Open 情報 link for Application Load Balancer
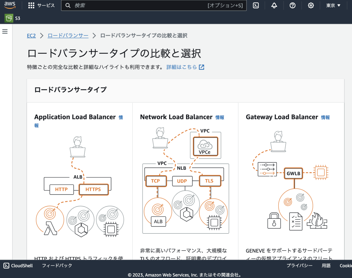The width and height of the screenshot is (352, 278). 121,117
